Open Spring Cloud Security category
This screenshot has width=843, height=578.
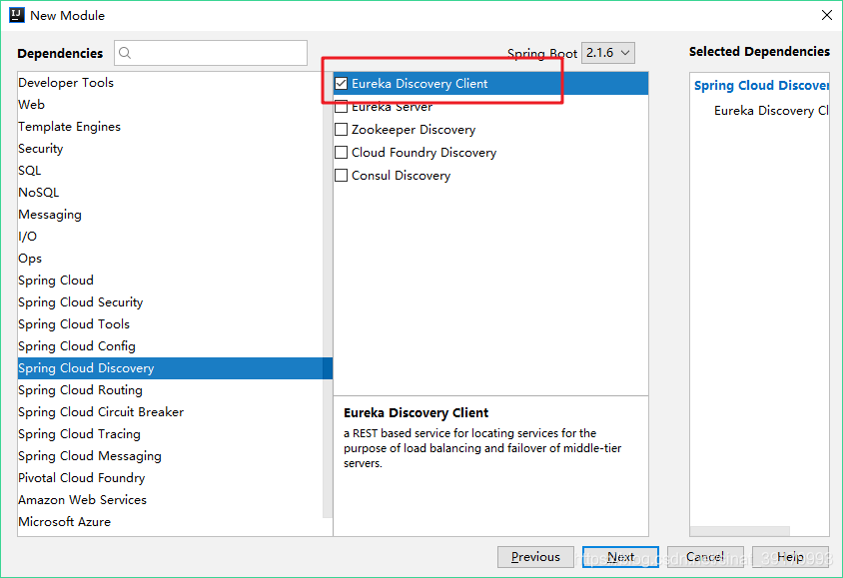pyautogui.click(x=170, y=302)
